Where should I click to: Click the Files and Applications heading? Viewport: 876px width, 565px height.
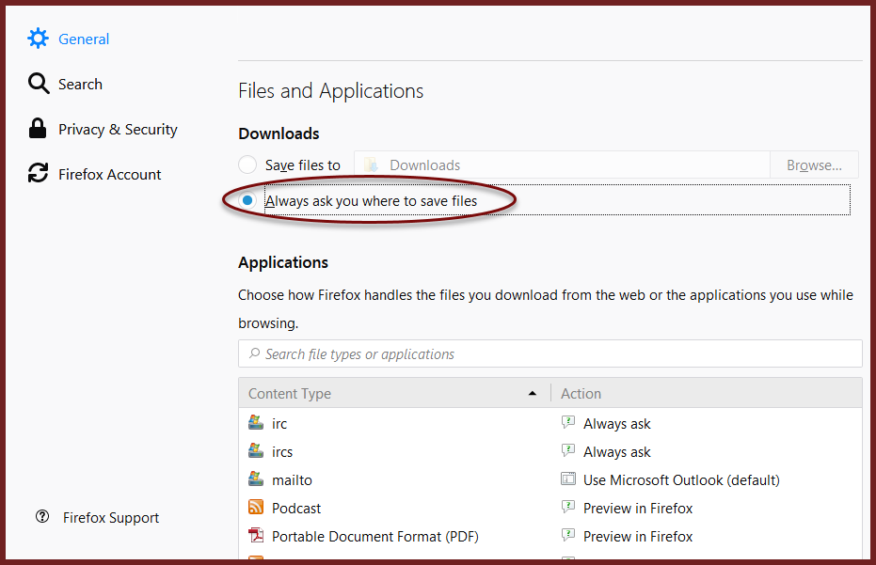pyautogui.click(x=331, y=90)
